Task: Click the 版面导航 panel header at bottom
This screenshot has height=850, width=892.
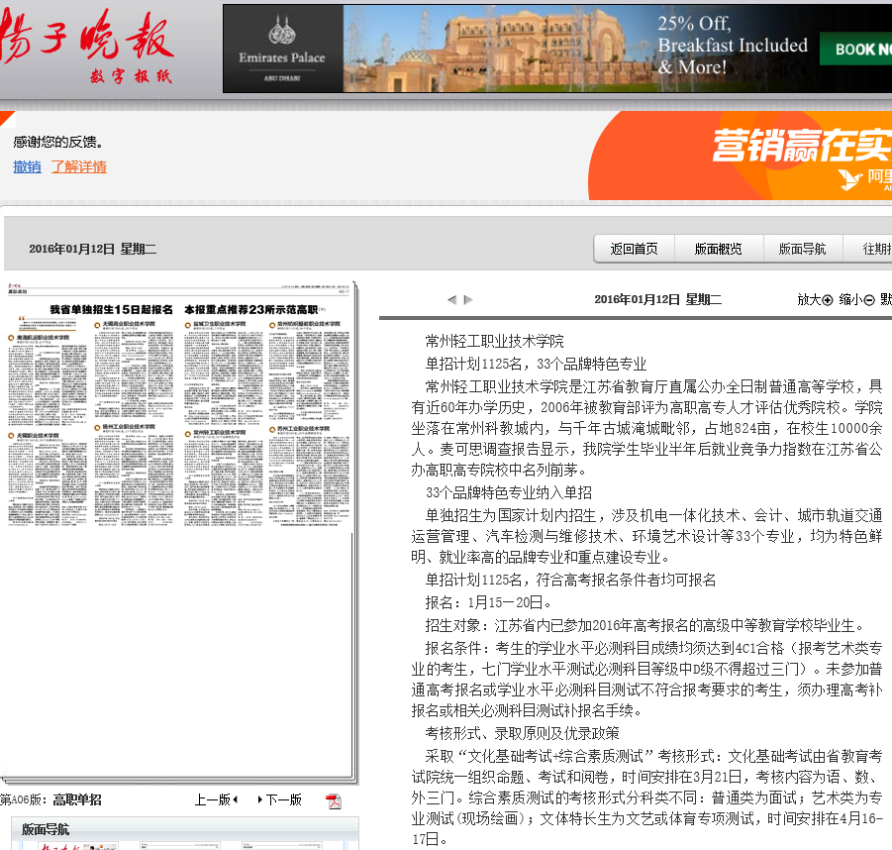Action: click(46, 829)
